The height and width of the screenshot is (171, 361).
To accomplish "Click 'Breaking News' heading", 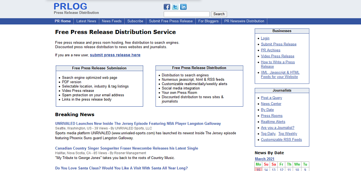I will (x=75, y=115).
